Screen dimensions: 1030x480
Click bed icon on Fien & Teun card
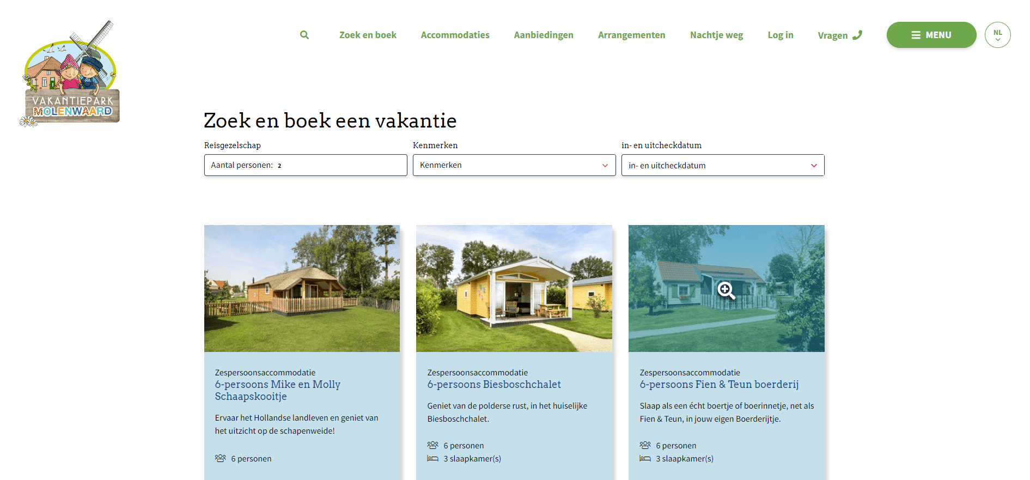(x=645, y=459)
